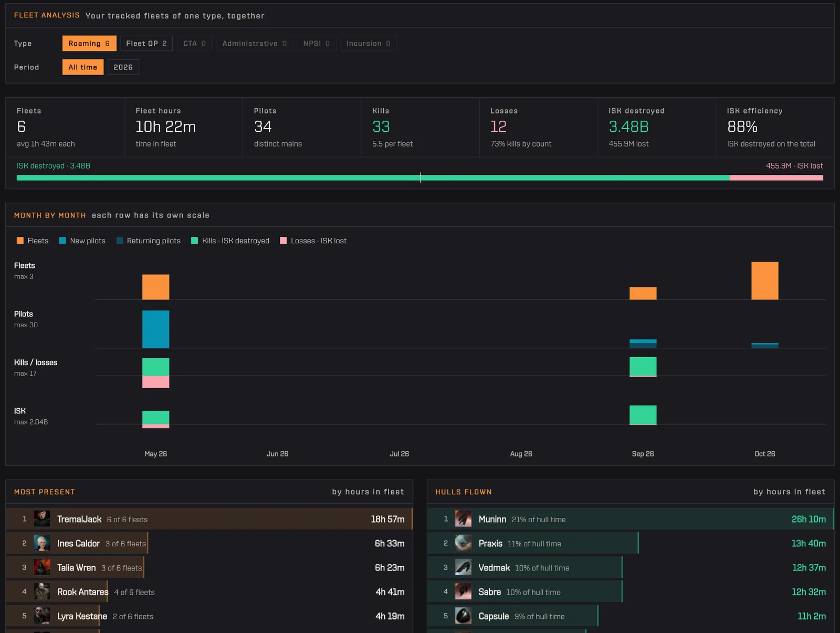Select the Oct 26 fleets bar
The width and height of the screenshot is (840, 633).
point(765,281)
